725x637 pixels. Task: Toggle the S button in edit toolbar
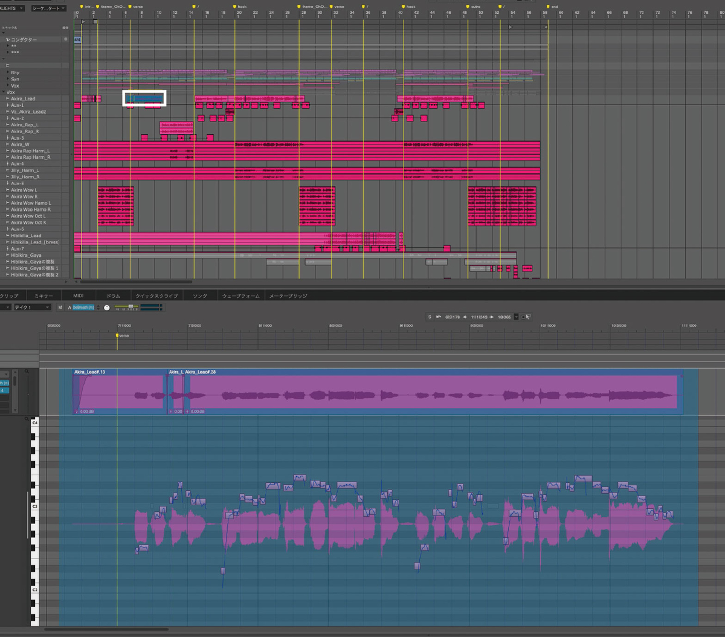[x=430, y=317]
